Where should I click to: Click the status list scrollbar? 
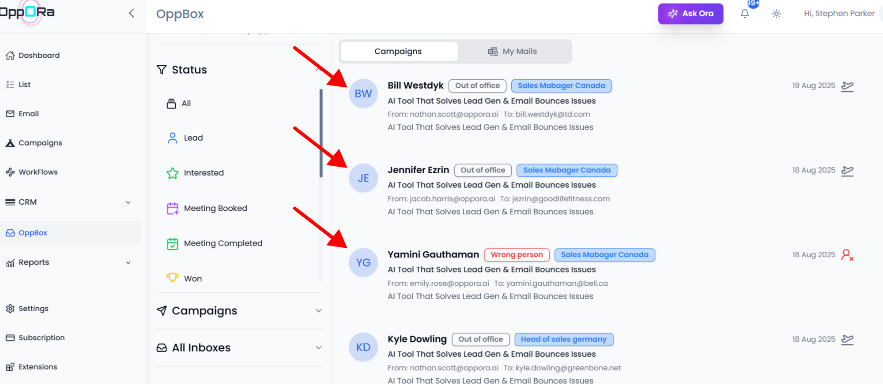point(321,132)
